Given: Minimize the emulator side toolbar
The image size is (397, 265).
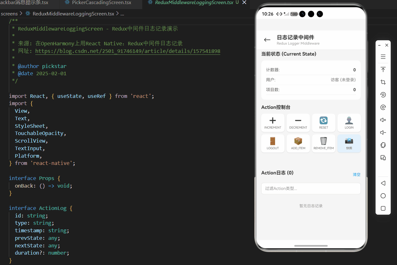Looking at the screenshot, I should click(x=379, y=45).
